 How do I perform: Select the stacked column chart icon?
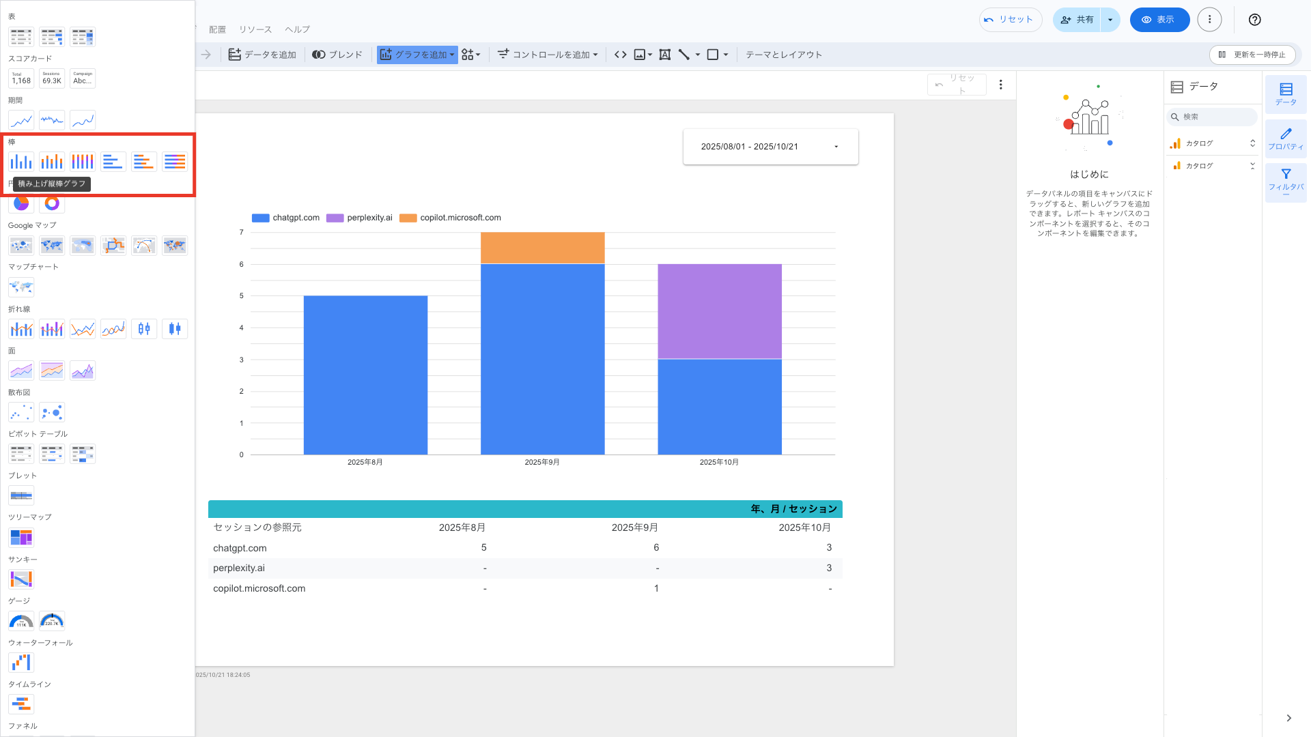pyautogui.click(x=52, y=162)
